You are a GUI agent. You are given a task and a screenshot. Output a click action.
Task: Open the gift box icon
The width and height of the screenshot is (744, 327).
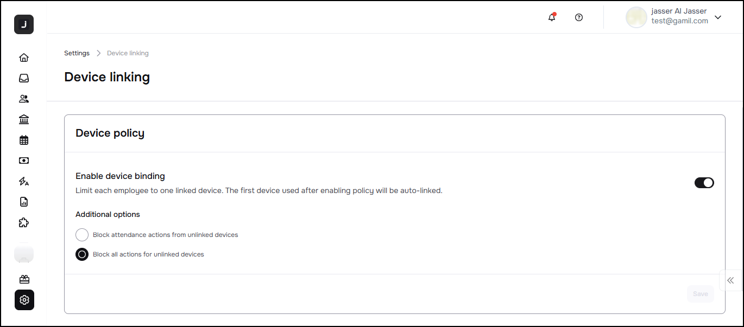[x=24, y=279]
